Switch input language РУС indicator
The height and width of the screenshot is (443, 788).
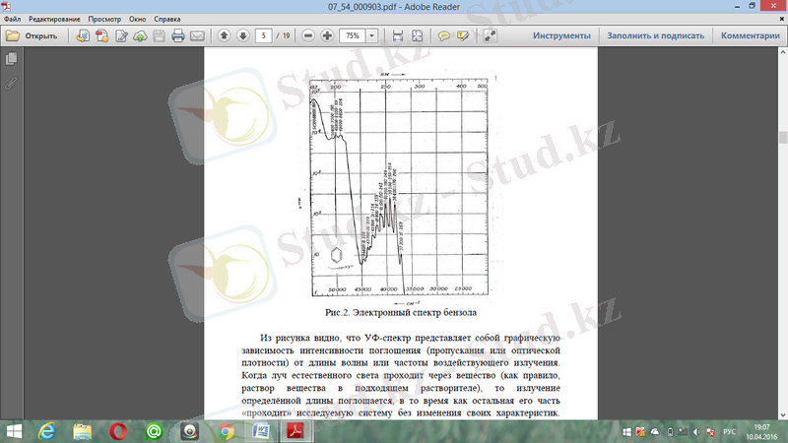pyautogui.click(x=729, y=432)
